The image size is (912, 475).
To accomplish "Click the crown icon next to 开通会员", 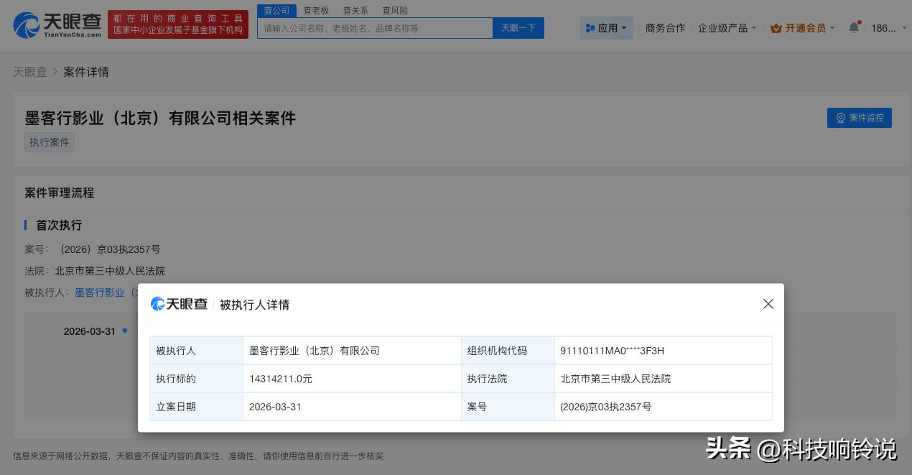I will (x=776, y=27).
